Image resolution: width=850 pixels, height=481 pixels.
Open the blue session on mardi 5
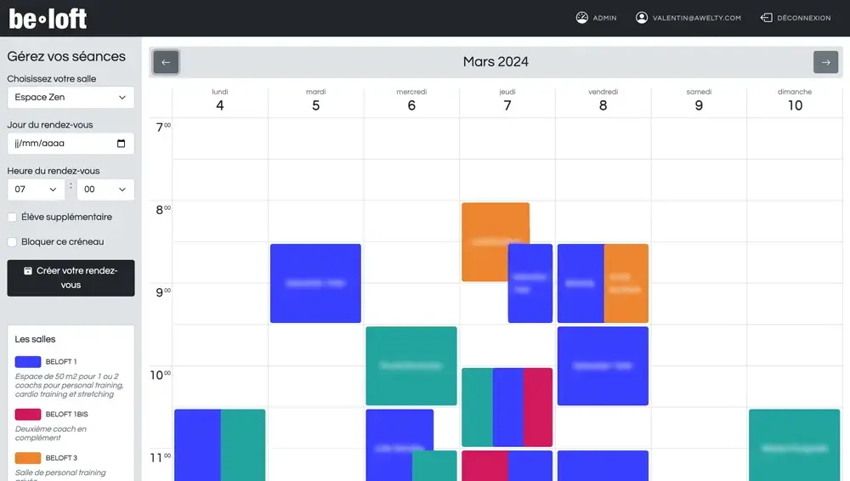click(x=315, y=283)
